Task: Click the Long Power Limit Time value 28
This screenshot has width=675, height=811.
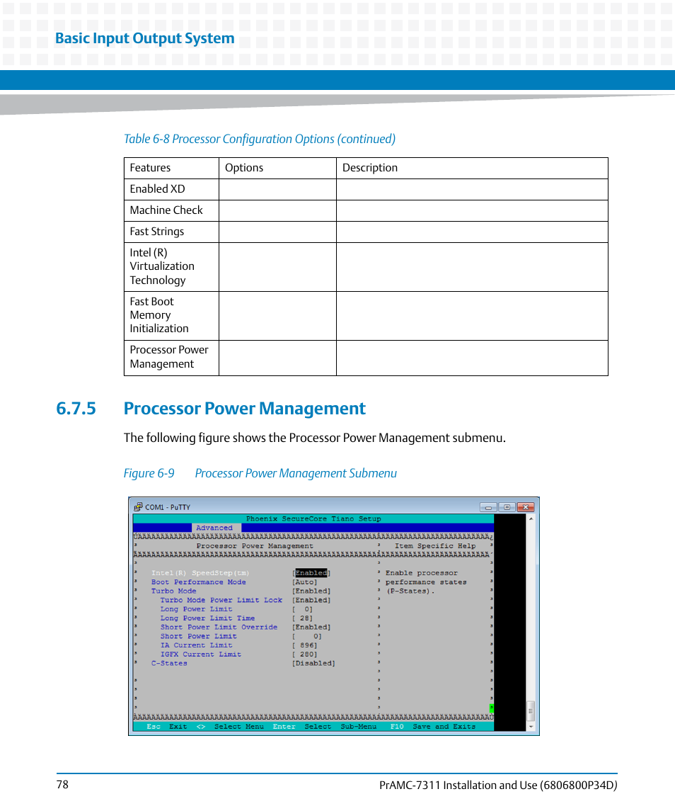Action: [x=302, y=618]
